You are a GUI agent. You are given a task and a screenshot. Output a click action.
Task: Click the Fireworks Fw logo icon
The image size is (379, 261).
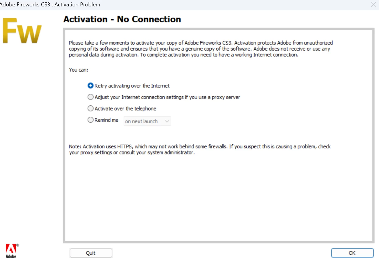(22, 31)
